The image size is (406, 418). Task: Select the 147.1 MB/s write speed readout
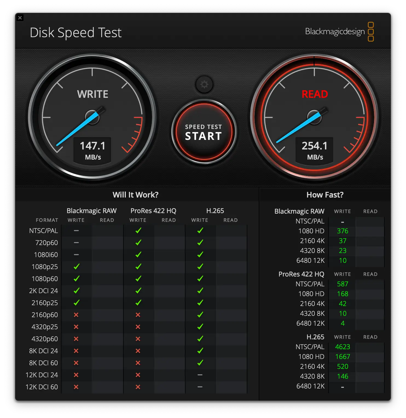92,150
